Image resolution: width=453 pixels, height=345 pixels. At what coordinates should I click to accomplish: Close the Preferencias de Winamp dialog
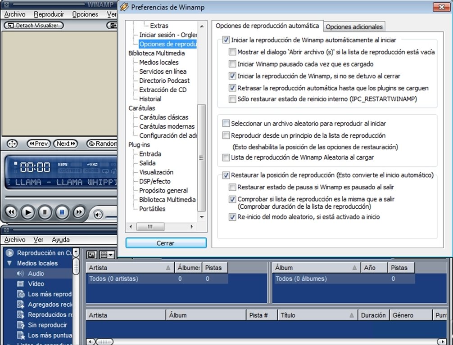[x=441, y=7]
